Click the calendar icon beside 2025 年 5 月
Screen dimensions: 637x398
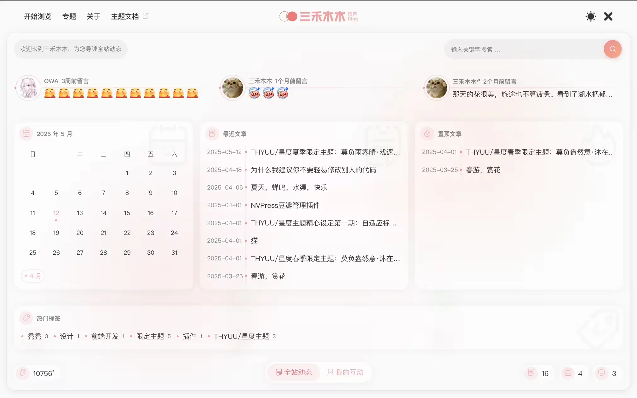(26, 134)
